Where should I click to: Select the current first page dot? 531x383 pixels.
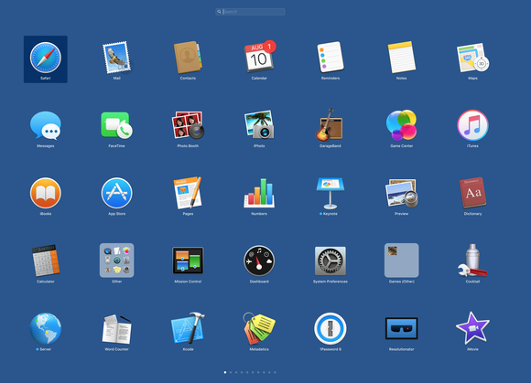click(x=225, y=372)
